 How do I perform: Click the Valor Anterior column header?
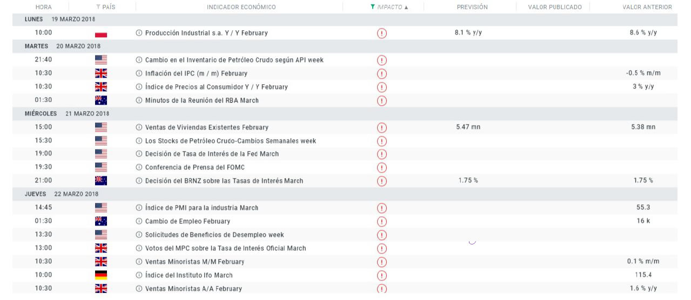(x=647, y=7)
